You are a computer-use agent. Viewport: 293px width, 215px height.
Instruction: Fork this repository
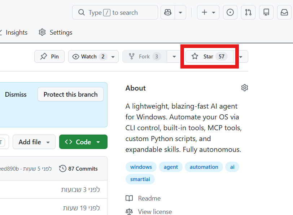coord(144,56)
